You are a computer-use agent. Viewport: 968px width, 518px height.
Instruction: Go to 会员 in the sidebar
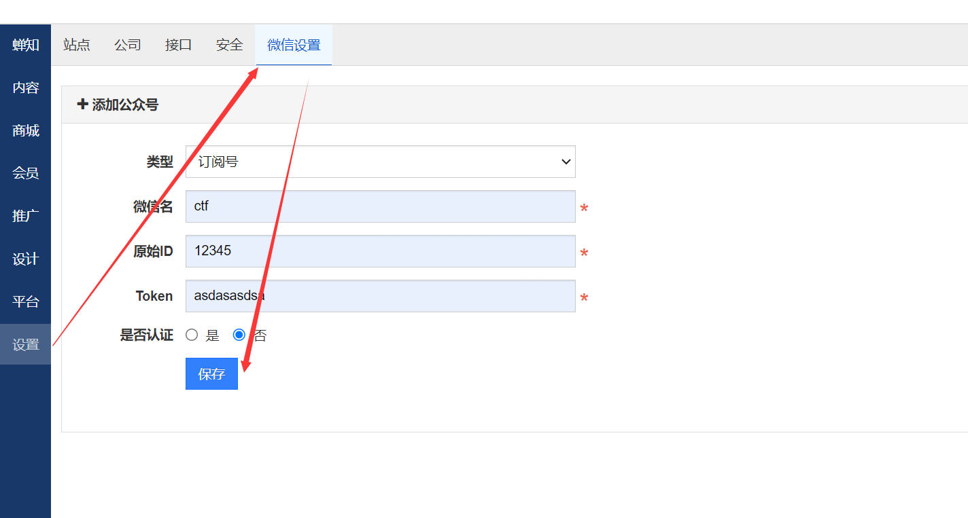[26, 173]
